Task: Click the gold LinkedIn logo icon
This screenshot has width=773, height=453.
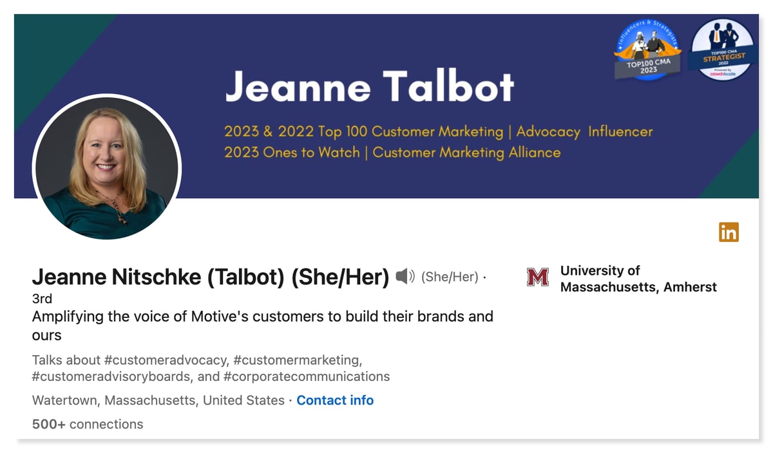Action: coord(729,232)
